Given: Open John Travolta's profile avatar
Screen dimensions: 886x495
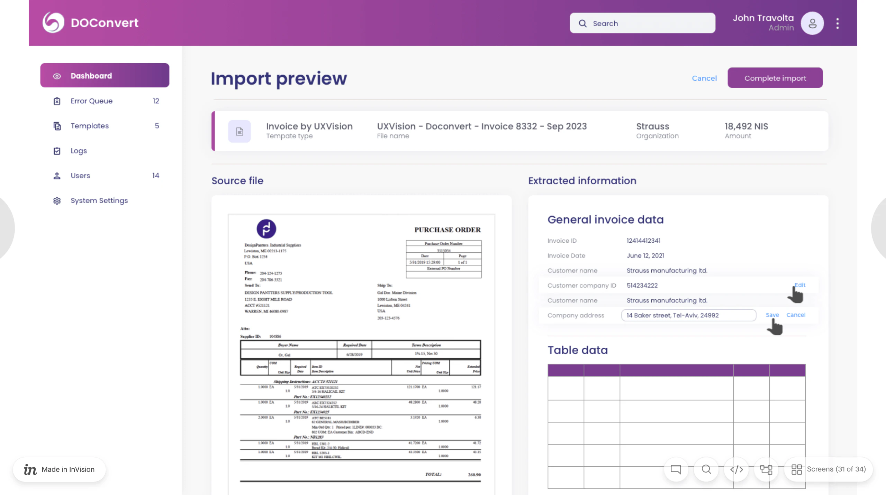Looking at the screenshot, I should click(x=812, y=23).
